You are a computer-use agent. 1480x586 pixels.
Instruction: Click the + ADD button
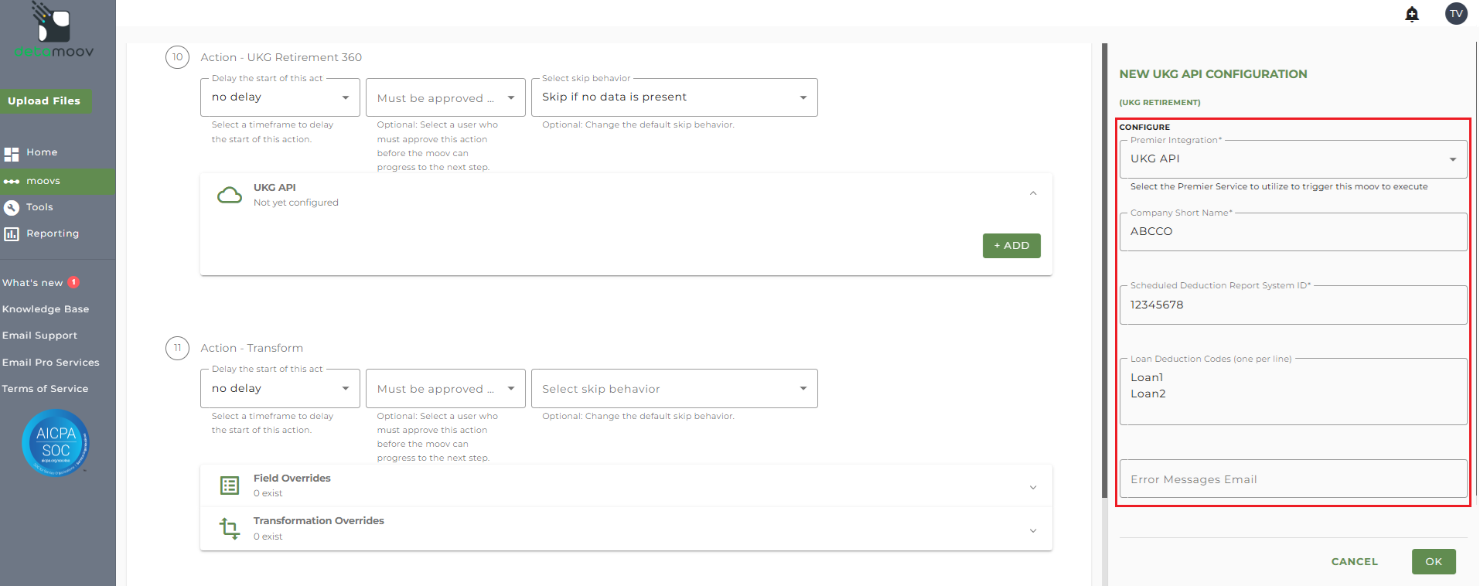pos(1011,246)
